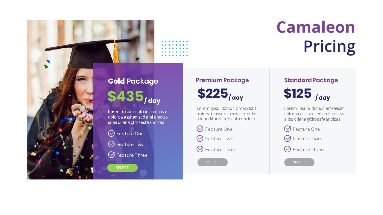
Task: Click the Standard Package heading
Action: (x=311, y=80)
